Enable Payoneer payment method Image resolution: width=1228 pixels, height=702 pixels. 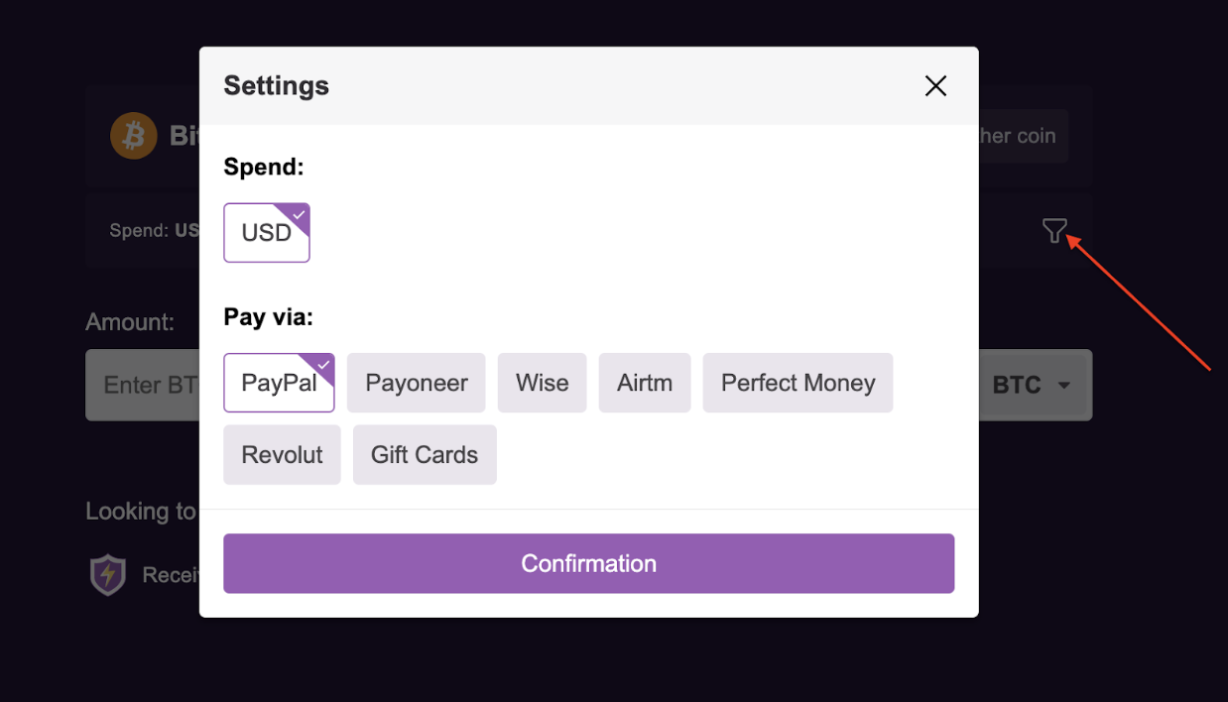coord(416,383)
